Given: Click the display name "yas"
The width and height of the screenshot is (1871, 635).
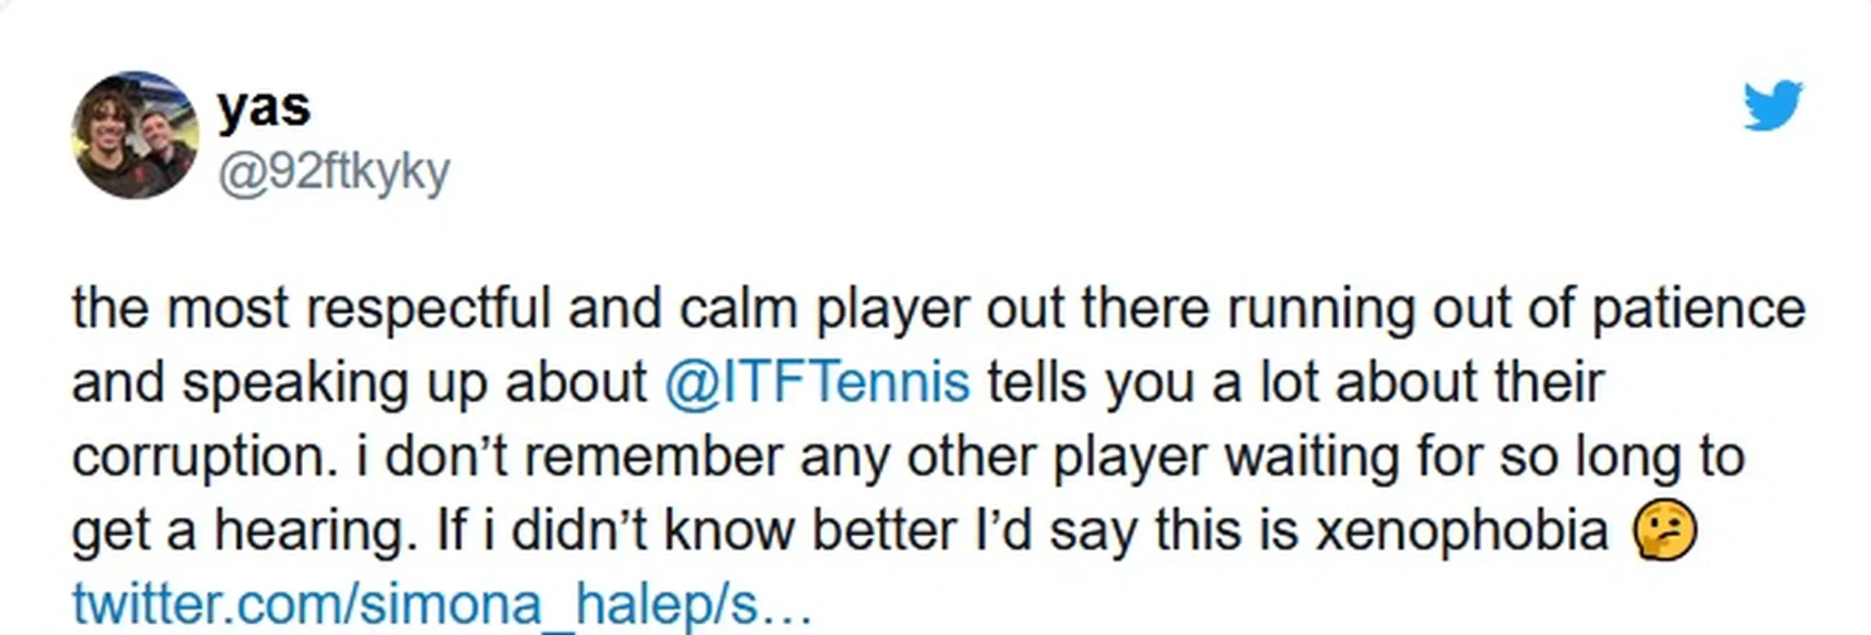Looking at the screenshot, I should point(263,107).
